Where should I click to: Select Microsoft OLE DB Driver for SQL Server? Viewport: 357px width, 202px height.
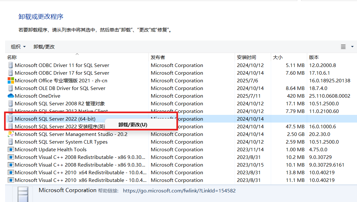pos(60,88)
